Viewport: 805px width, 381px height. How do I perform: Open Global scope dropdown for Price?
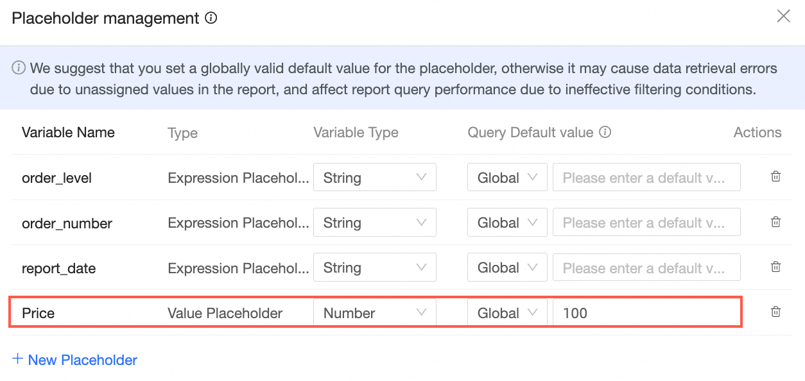[506, 313]
